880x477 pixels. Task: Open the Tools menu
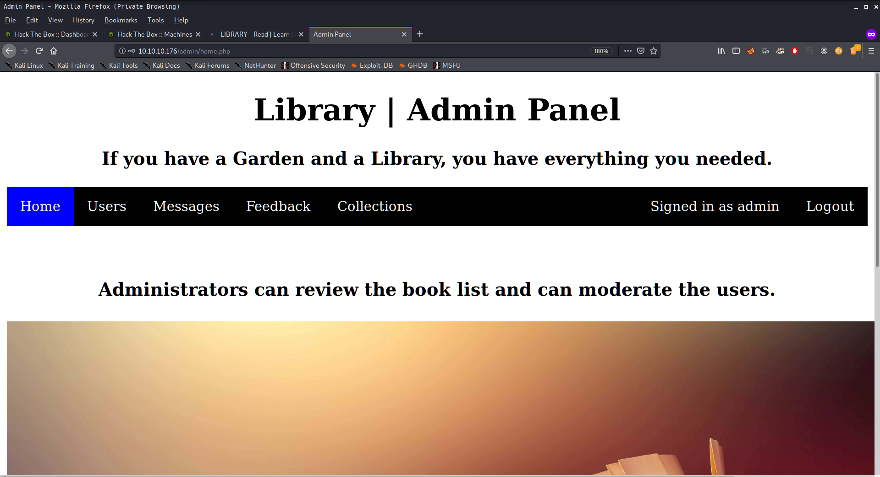pyautogui.click(x=155, y=20)
